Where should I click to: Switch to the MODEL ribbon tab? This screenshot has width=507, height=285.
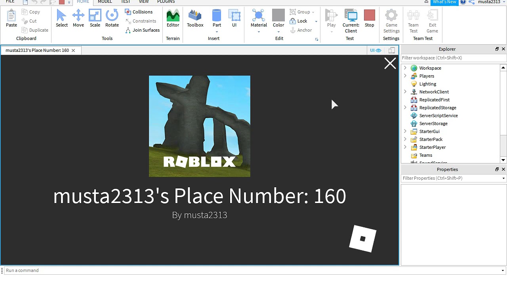tap(105, 2)
